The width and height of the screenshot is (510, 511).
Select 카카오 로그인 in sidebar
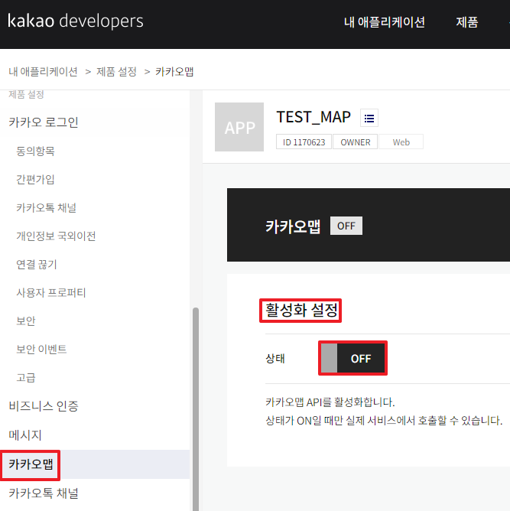44,122
